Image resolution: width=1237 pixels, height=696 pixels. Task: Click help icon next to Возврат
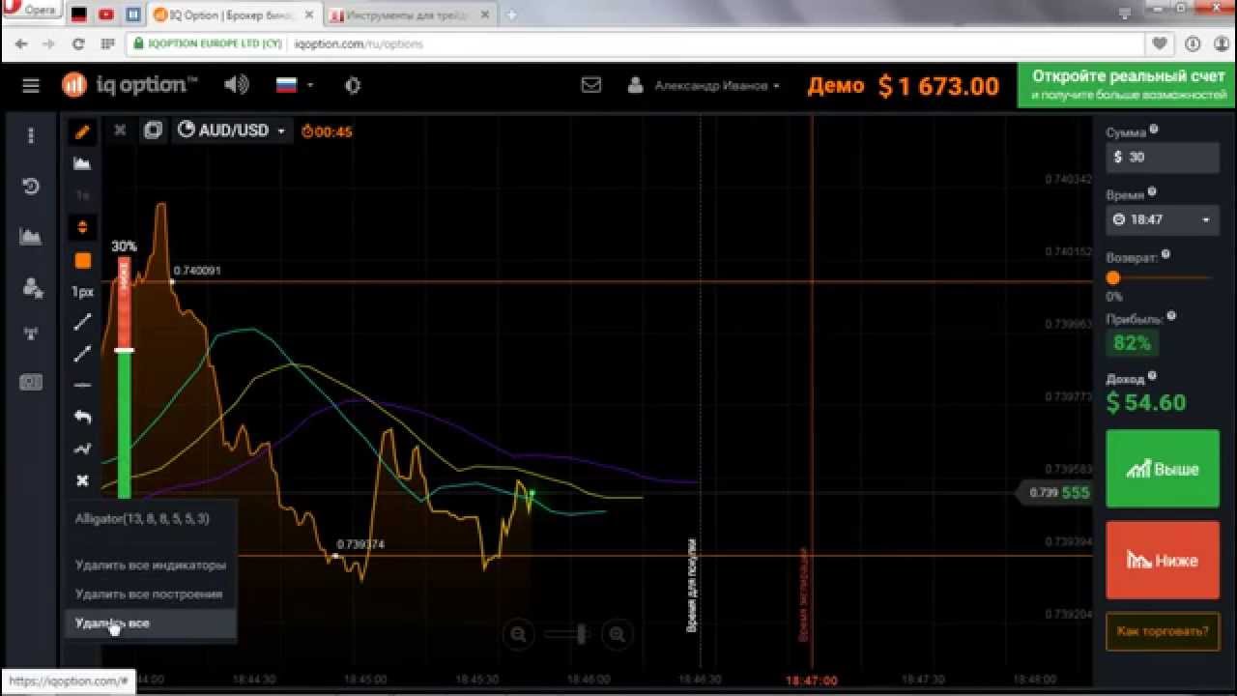coord(1165,254)
